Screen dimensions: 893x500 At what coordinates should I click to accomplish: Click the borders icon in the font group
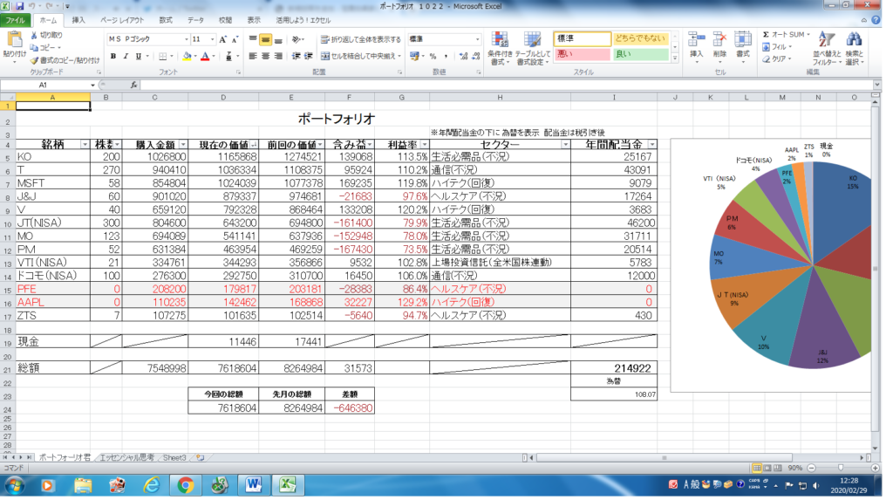coord(163,56)
